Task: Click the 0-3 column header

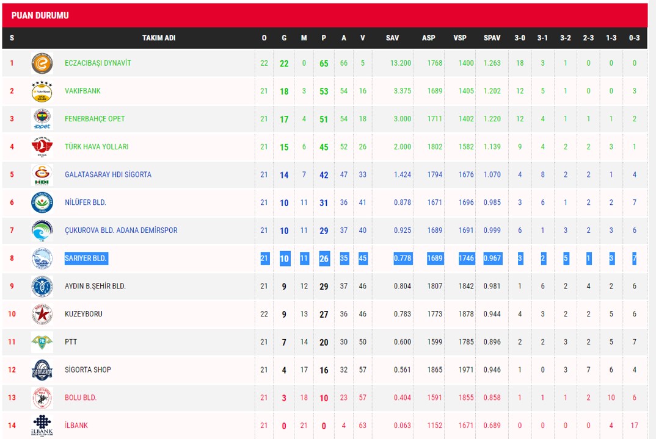Action: [634, 38]
